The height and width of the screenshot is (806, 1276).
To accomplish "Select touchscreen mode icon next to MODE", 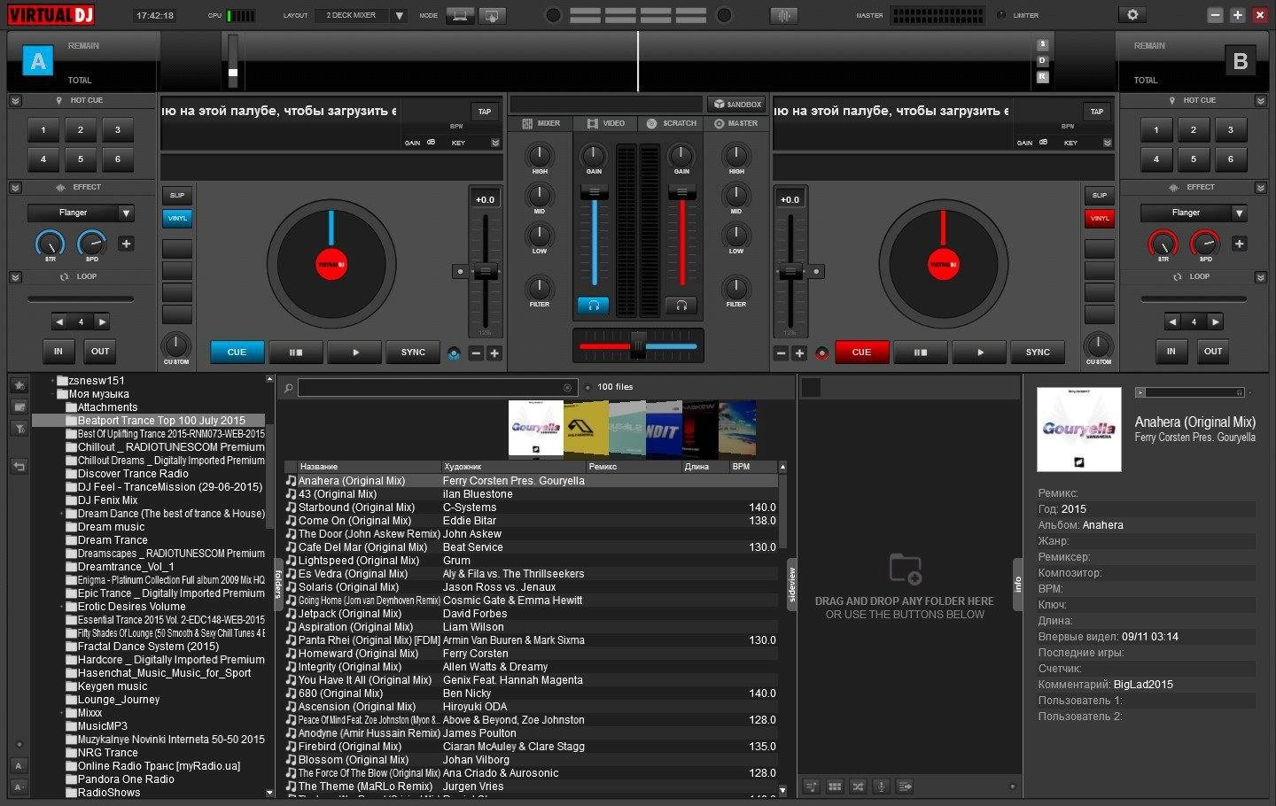I will 492,15.
